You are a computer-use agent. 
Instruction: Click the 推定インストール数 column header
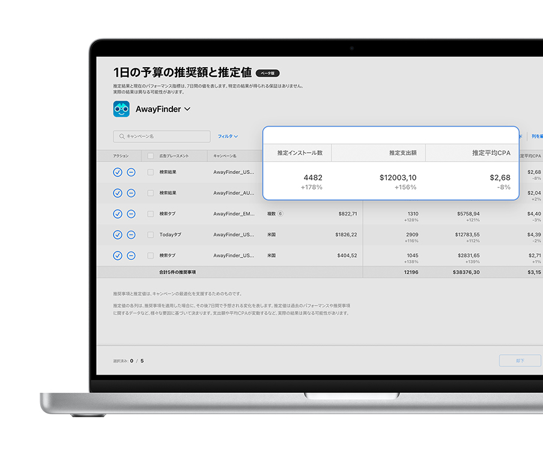click(x=300, y=153)
